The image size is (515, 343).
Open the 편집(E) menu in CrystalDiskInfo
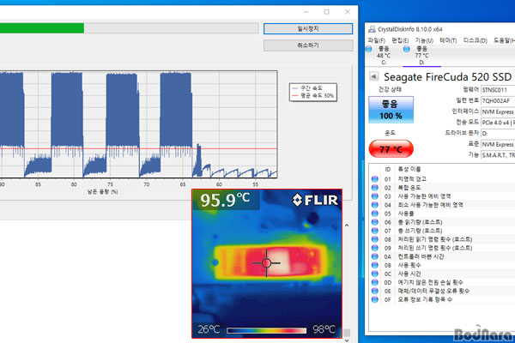400,40
